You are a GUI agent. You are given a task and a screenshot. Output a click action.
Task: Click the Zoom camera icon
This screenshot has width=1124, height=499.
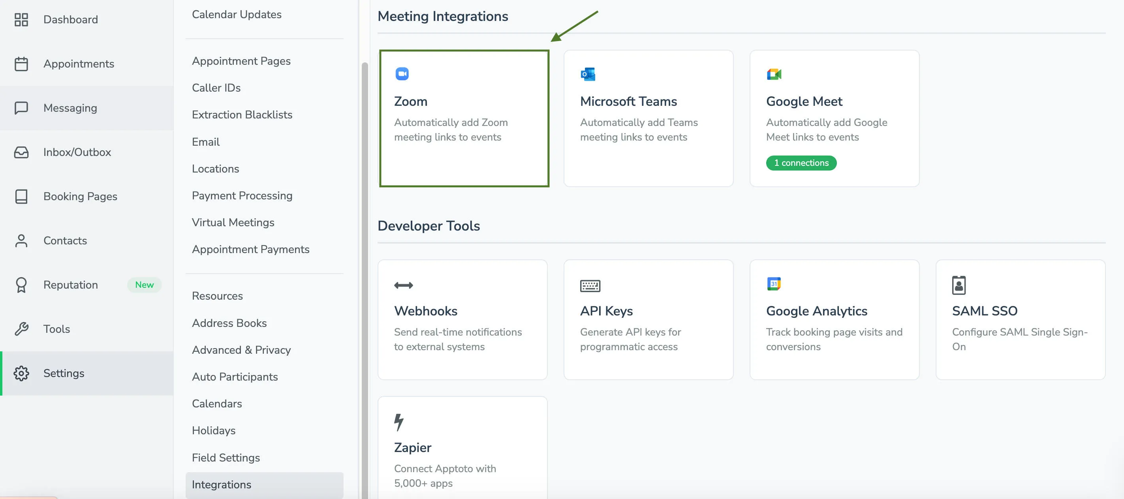coord(402,74)
